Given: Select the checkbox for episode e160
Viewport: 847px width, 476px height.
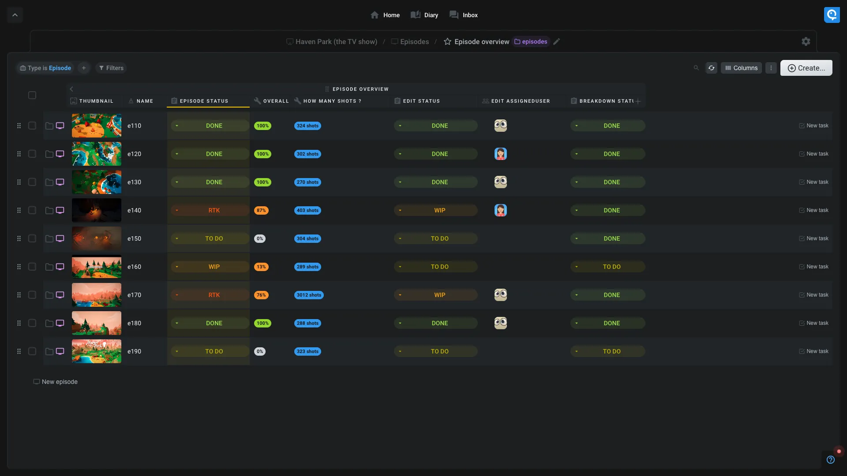Looking at the screenshot, I should (32, 267).
